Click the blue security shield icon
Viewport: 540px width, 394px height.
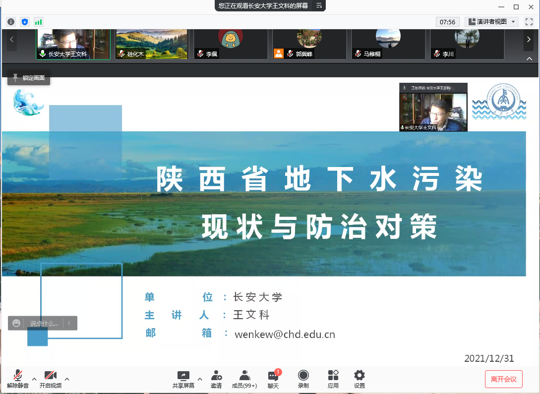pos(25,22)
